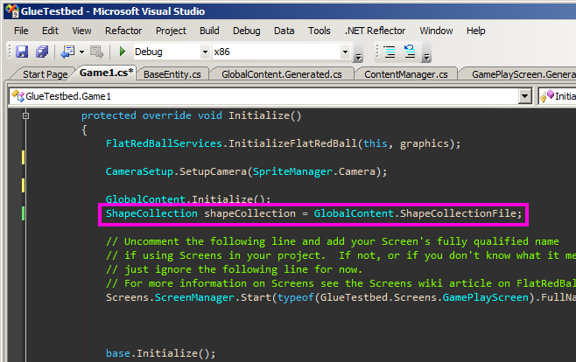Collapse the Initialize method outline

pyautogui.click(x=25, y=116)
